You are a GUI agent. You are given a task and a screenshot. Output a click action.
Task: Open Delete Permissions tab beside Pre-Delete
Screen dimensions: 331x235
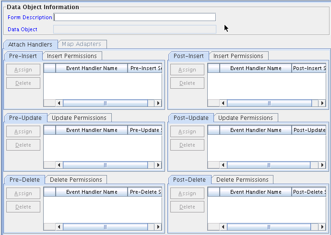click(76, 179)
